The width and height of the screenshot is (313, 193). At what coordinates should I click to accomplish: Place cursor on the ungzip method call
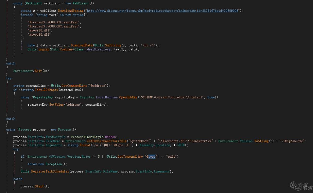44,49
